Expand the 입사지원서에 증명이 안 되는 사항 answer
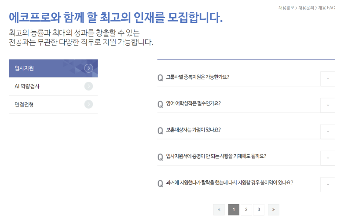Screen dimensions: 352x223 [x=328, y=158]
